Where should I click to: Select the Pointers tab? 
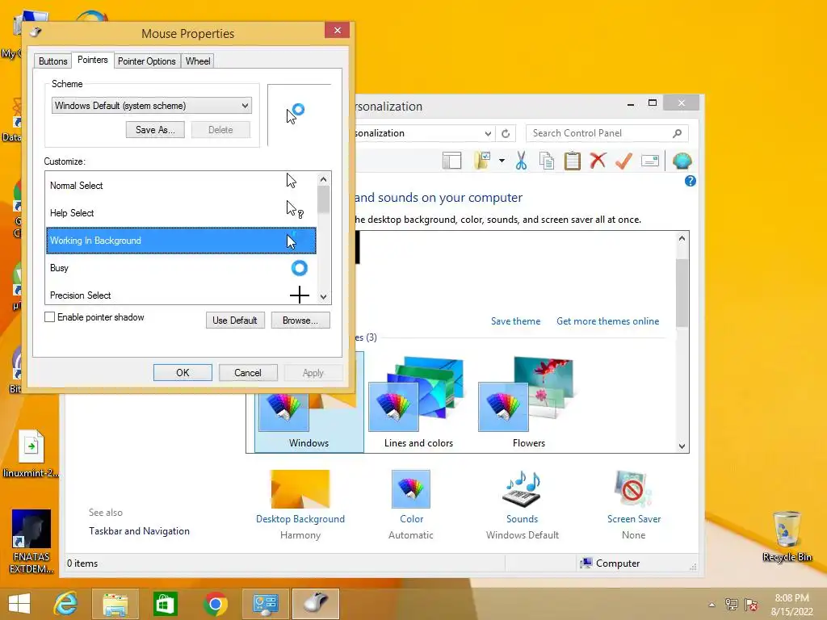coord(92,60)
